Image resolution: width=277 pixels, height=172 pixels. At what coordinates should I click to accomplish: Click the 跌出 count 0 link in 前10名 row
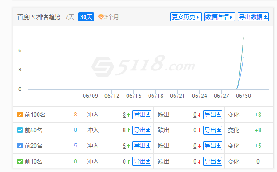(x=195, y=161)
